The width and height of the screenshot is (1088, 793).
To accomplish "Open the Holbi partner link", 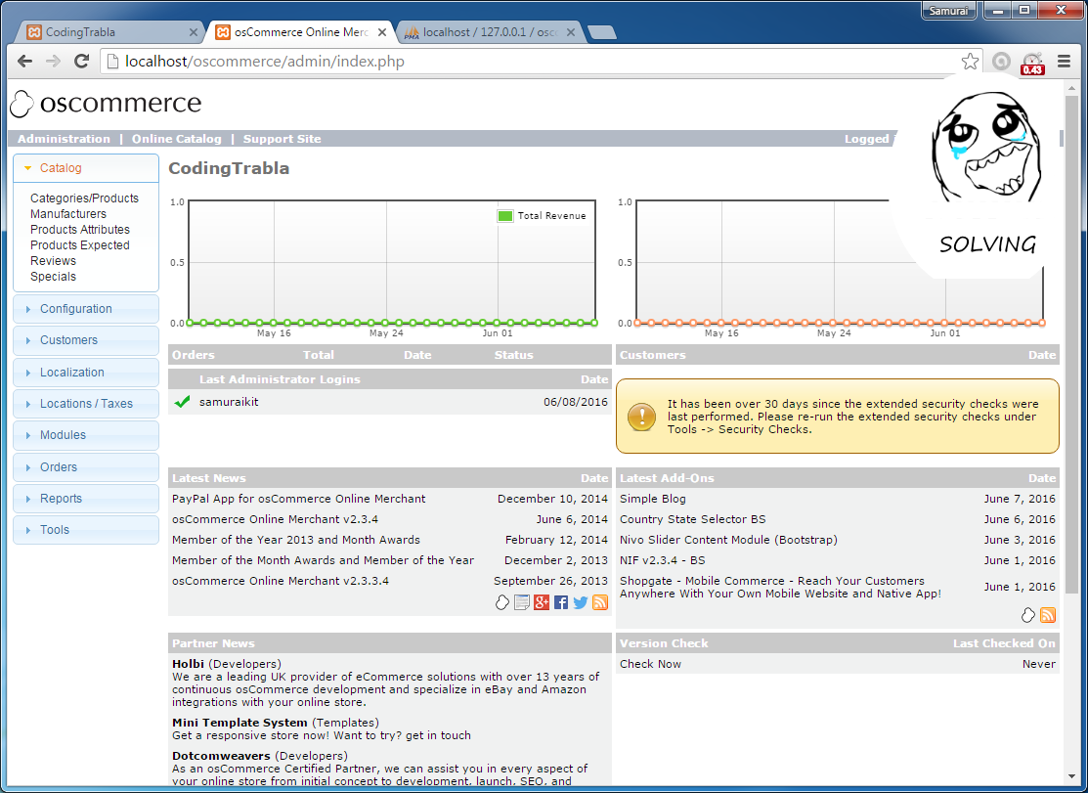I will tap(188, 664).
